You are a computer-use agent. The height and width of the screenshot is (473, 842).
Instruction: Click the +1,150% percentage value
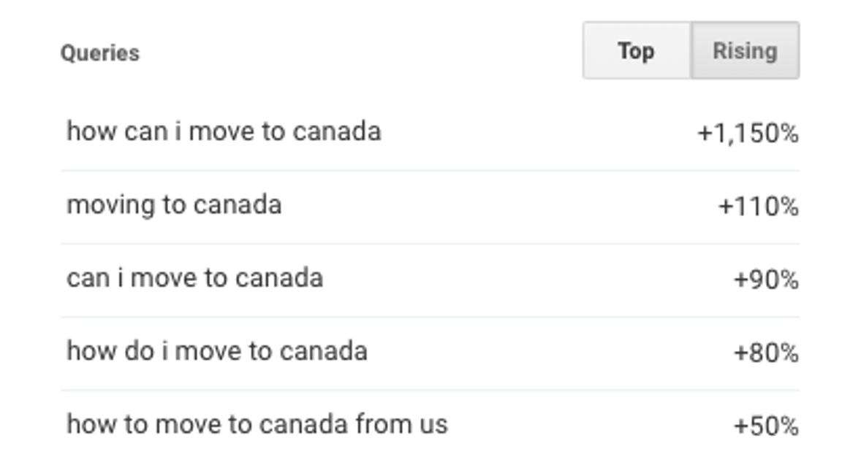coord(753,131)
